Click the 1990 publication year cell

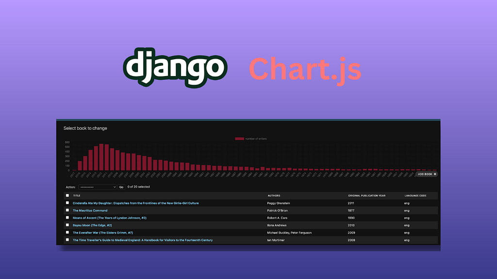point(351,218)
